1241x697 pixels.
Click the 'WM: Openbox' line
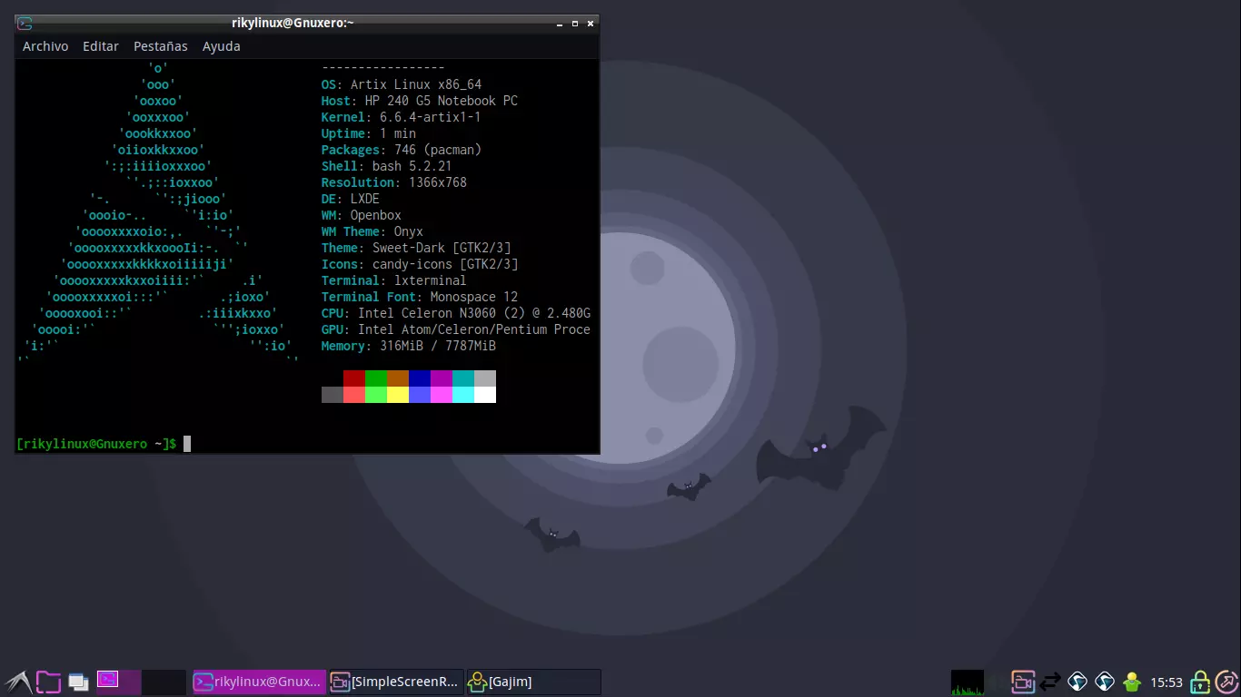point(362,215)
